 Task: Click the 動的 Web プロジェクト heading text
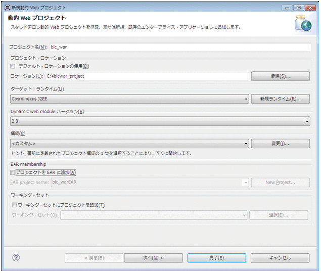37,18
